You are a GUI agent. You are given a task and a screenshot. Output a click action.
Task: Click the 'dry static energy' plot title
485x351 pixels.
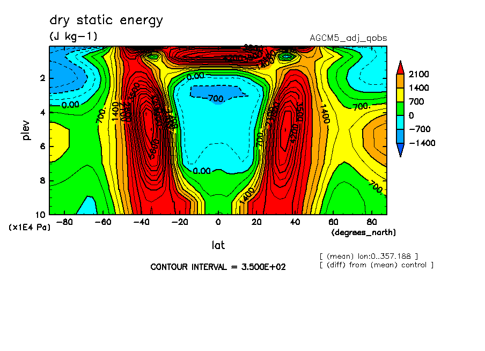(x=106, y=20)
